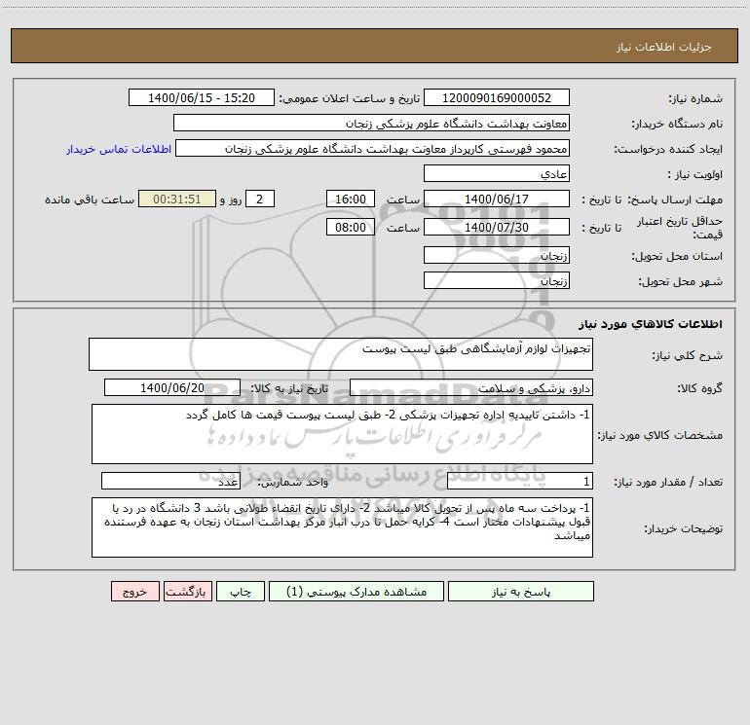Image resolution: width=750 pixels, height=725 pixels.
Task: Select the شماره نیاز field 1200090169000052
Action: coord(497,97)
